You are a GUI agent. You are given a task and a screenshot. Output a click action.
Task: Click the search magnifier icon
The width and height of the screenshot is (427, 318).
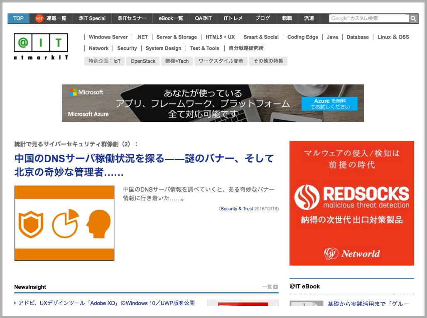tap(413, 19)
